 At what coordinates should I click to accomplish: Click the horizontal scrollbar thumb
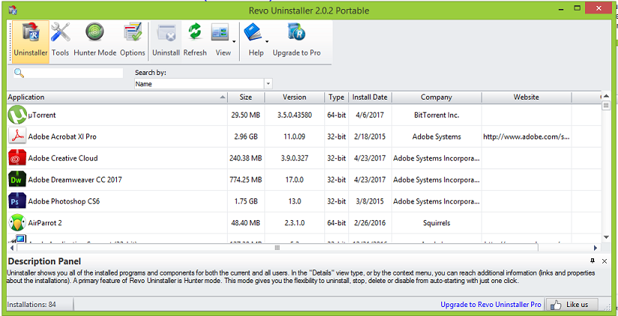(x=277, y=248)
